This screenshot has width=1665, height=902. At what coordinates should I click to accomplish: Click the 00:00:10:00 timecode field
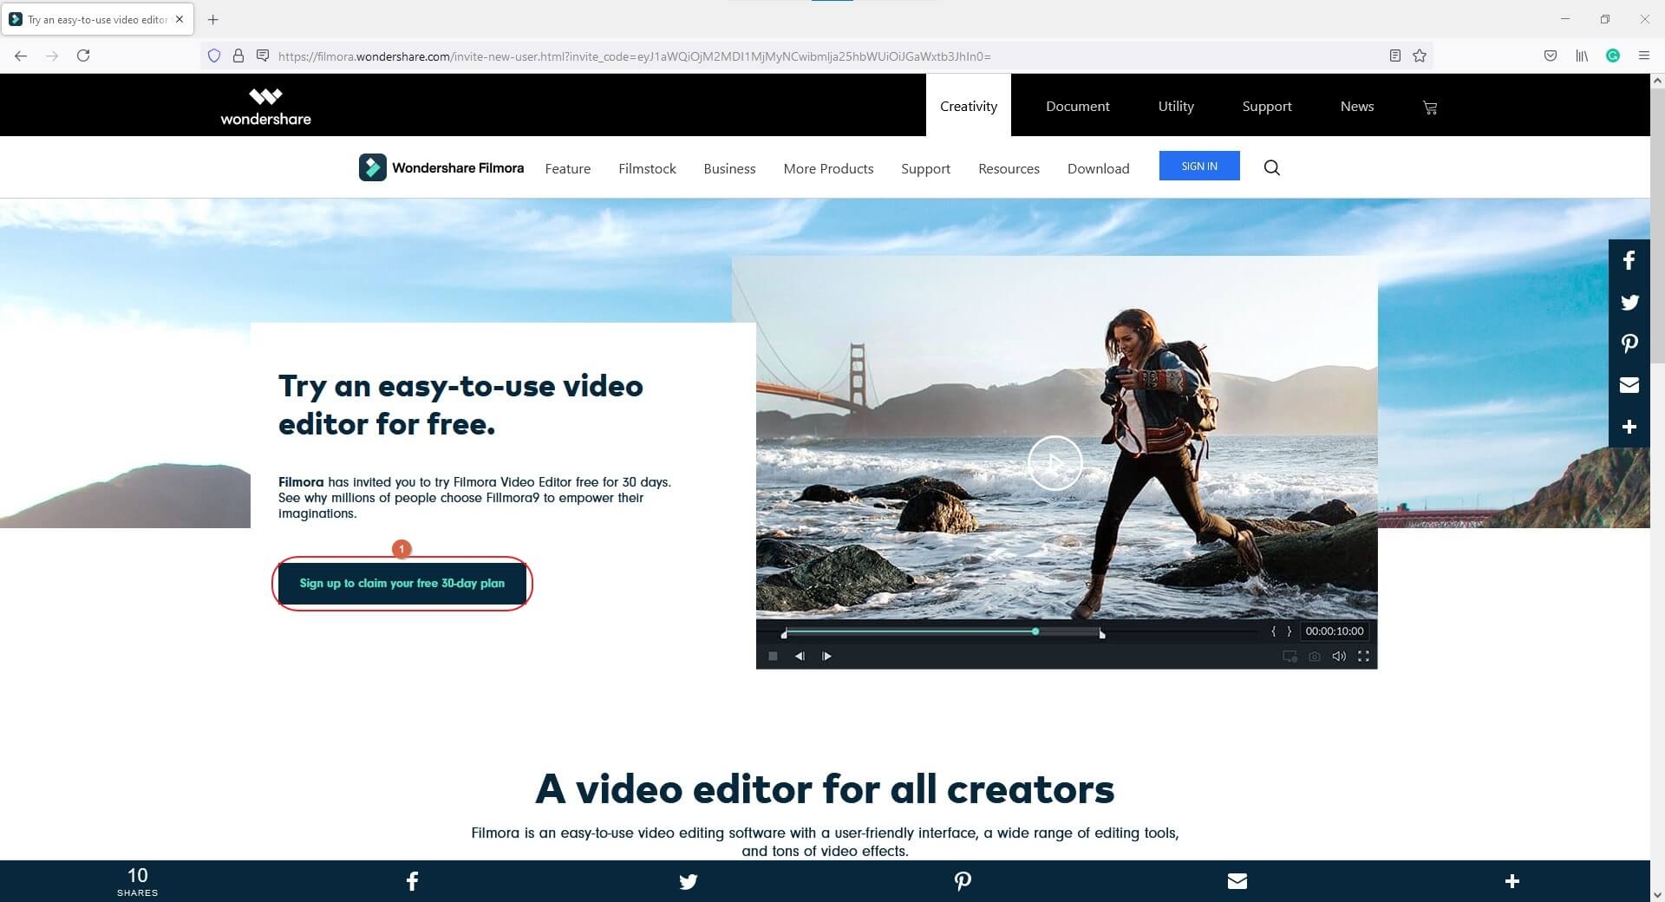(x=1335, y=631)
